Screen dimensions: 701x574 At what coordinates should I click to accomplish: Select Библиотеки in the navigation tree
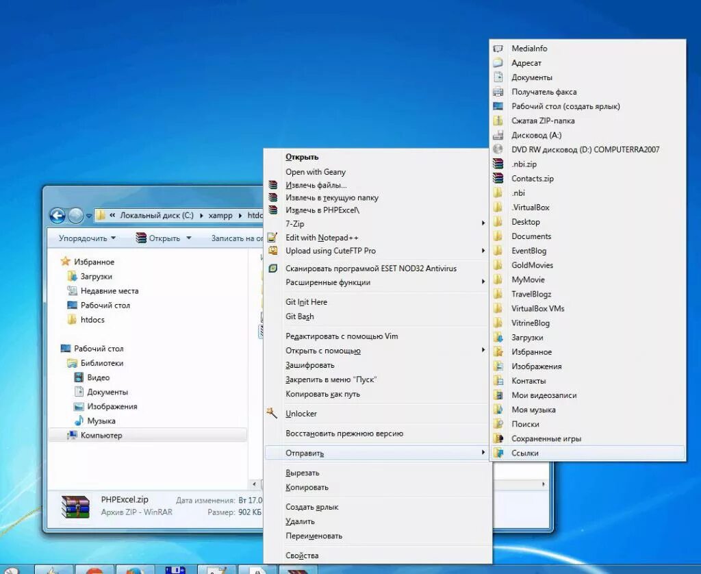102,363
